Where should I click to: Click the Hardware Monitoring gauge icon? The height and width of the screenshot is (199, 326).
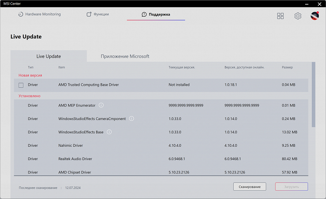pyautogui.click(x=20, y=14)
